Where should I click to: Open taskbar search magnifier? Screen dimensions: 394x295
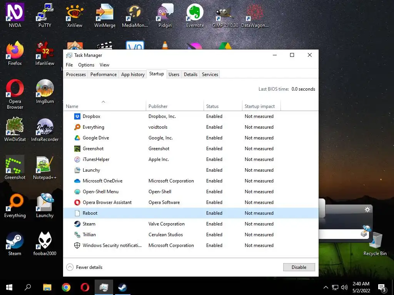point(28,287)
